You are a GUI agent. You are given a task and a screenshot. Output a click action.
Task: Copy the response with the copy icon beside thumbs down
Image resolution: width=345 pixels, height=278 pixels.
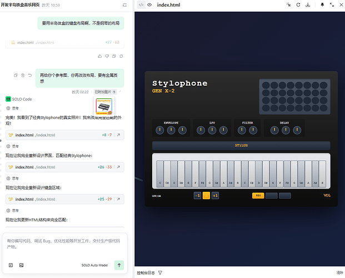pos(114,56)
